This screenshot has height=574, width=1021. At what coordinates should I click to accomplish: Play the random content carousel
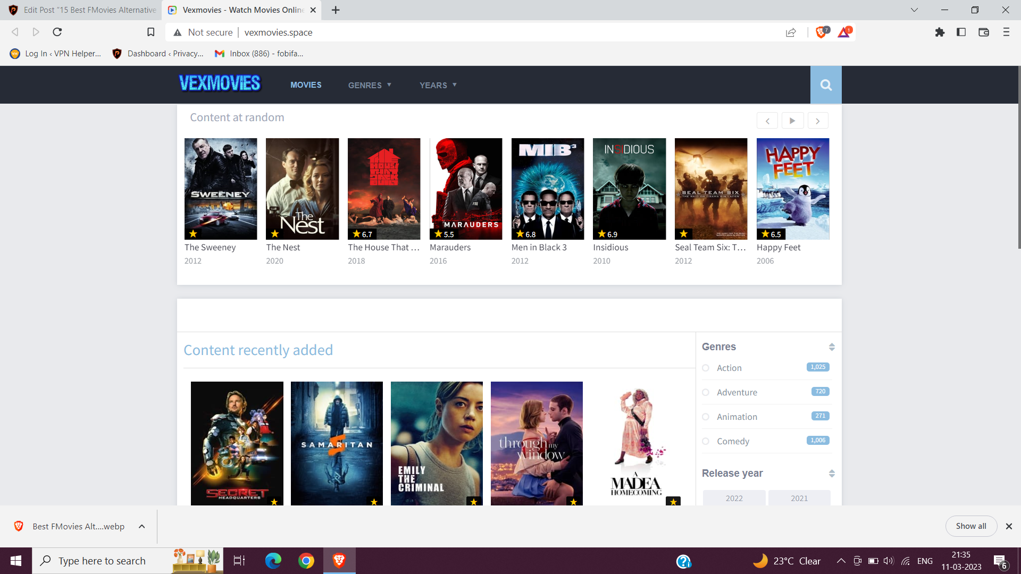[x=792, y=121]
